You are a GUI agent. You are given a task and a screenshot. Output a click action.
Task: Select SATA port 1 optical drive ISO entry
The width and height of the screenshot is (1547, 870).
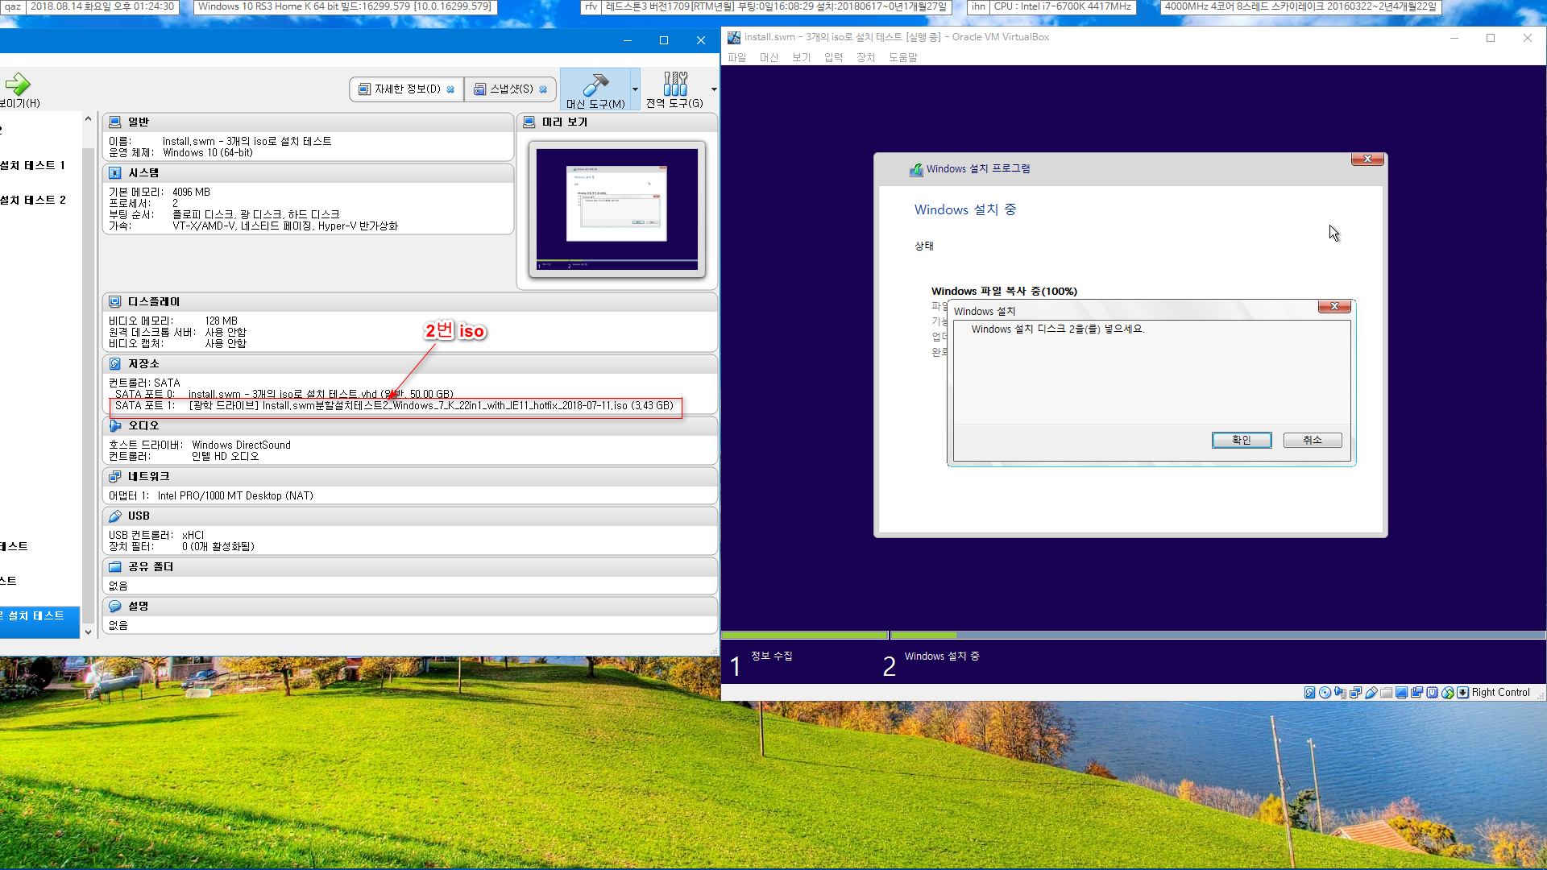tap(395, 406)
